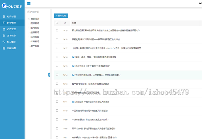Open the article title in row 1414
Screen dimensions: 202x139
98,75
